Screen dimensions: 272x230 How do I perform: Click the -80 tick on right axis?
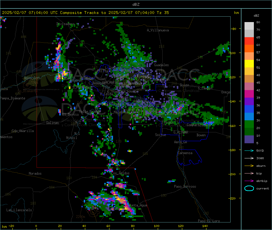(233, 29)
